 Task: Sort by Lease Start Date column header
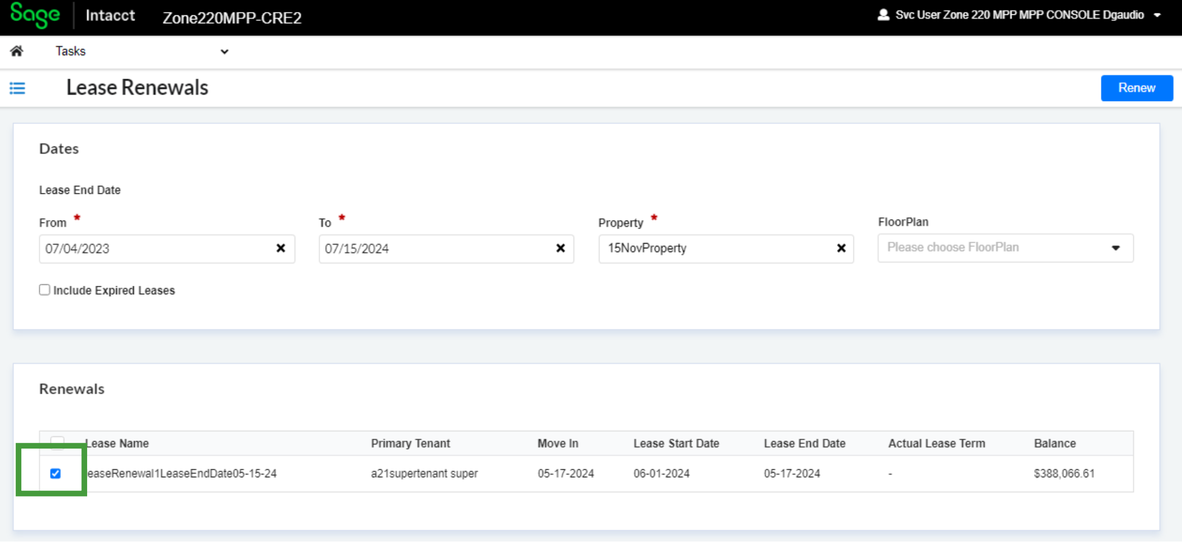676,443
